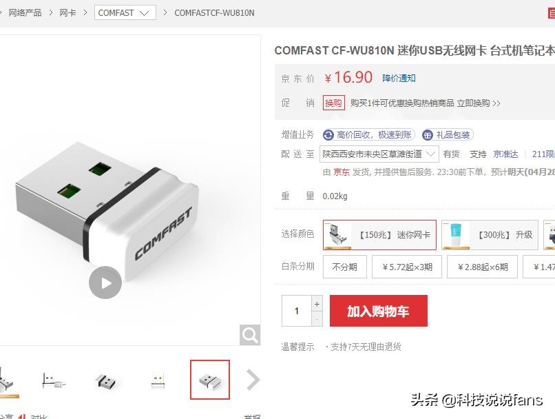Show next thumbnails with right arrow
Screen dimensions: 555x419
point(253,380)
